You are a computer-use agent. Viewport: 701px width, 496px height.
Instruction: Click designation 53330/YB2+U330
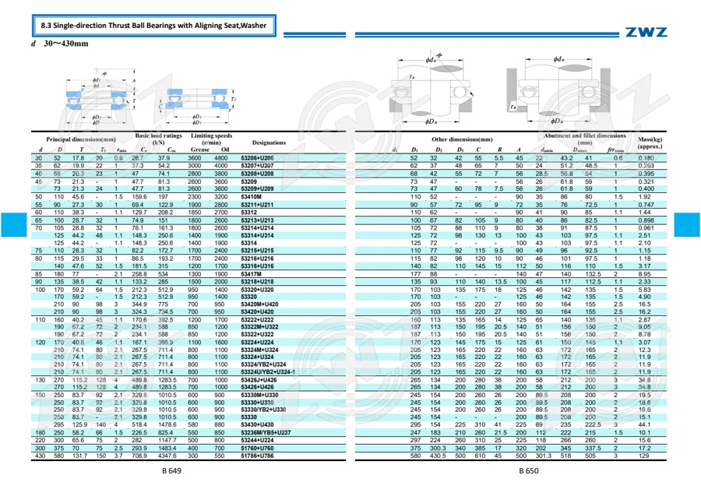263,410
